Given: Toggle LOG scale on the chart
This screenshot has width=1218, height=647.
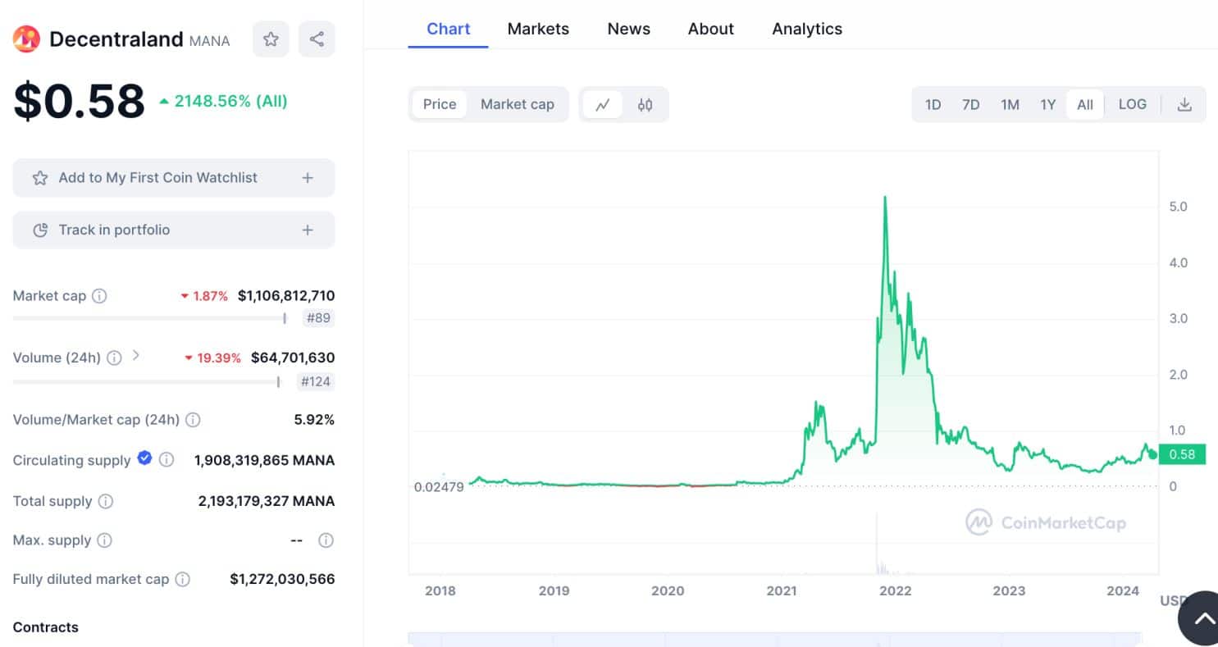Looking at the screenshot, I should (x=1133, y=104).
